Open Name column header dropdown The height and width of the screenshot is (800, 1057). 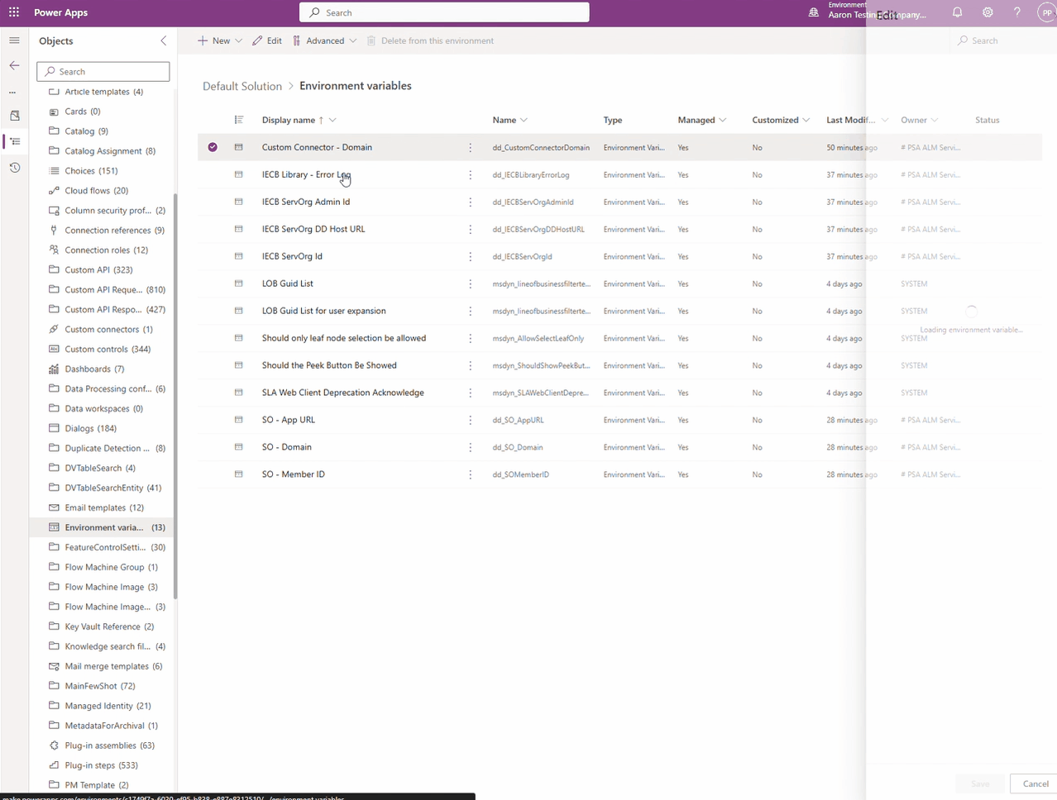pyautogui.click(x=524, y=120)
